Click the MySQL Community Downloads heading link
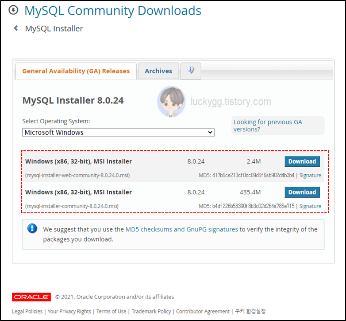 point(113,11)
